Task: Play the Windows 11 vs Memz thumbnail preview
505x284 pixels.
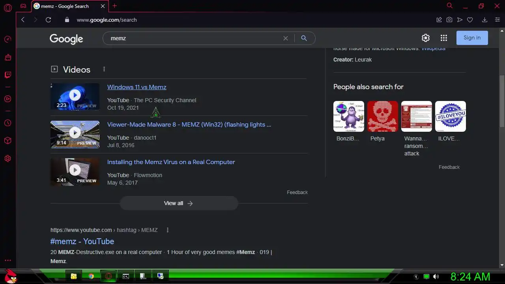Action: [x=75, y=96]
